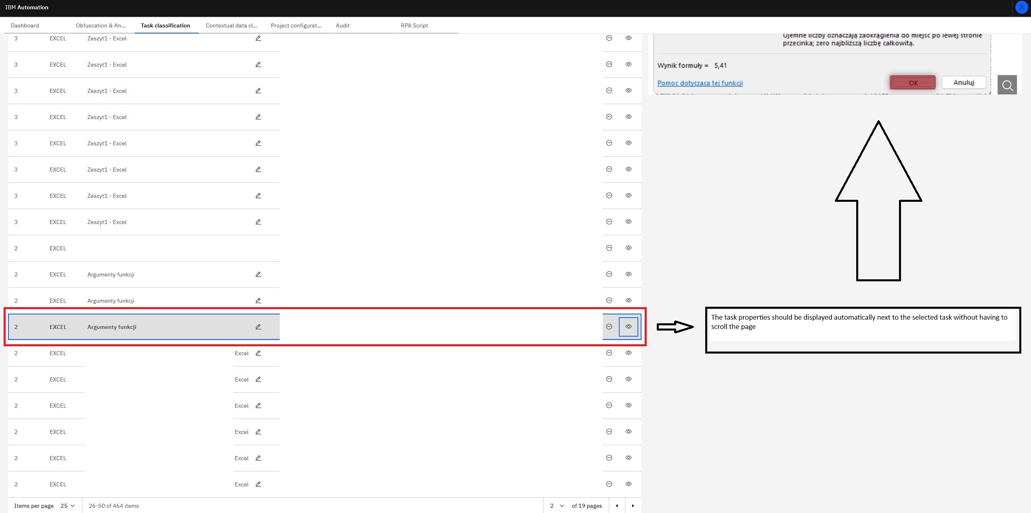
Task: Click remove circle icon in highlighted selected row
Action: tap(609, 327)
